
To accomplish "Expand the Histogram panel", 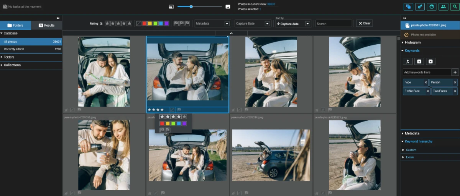I will tap(412, 42).
